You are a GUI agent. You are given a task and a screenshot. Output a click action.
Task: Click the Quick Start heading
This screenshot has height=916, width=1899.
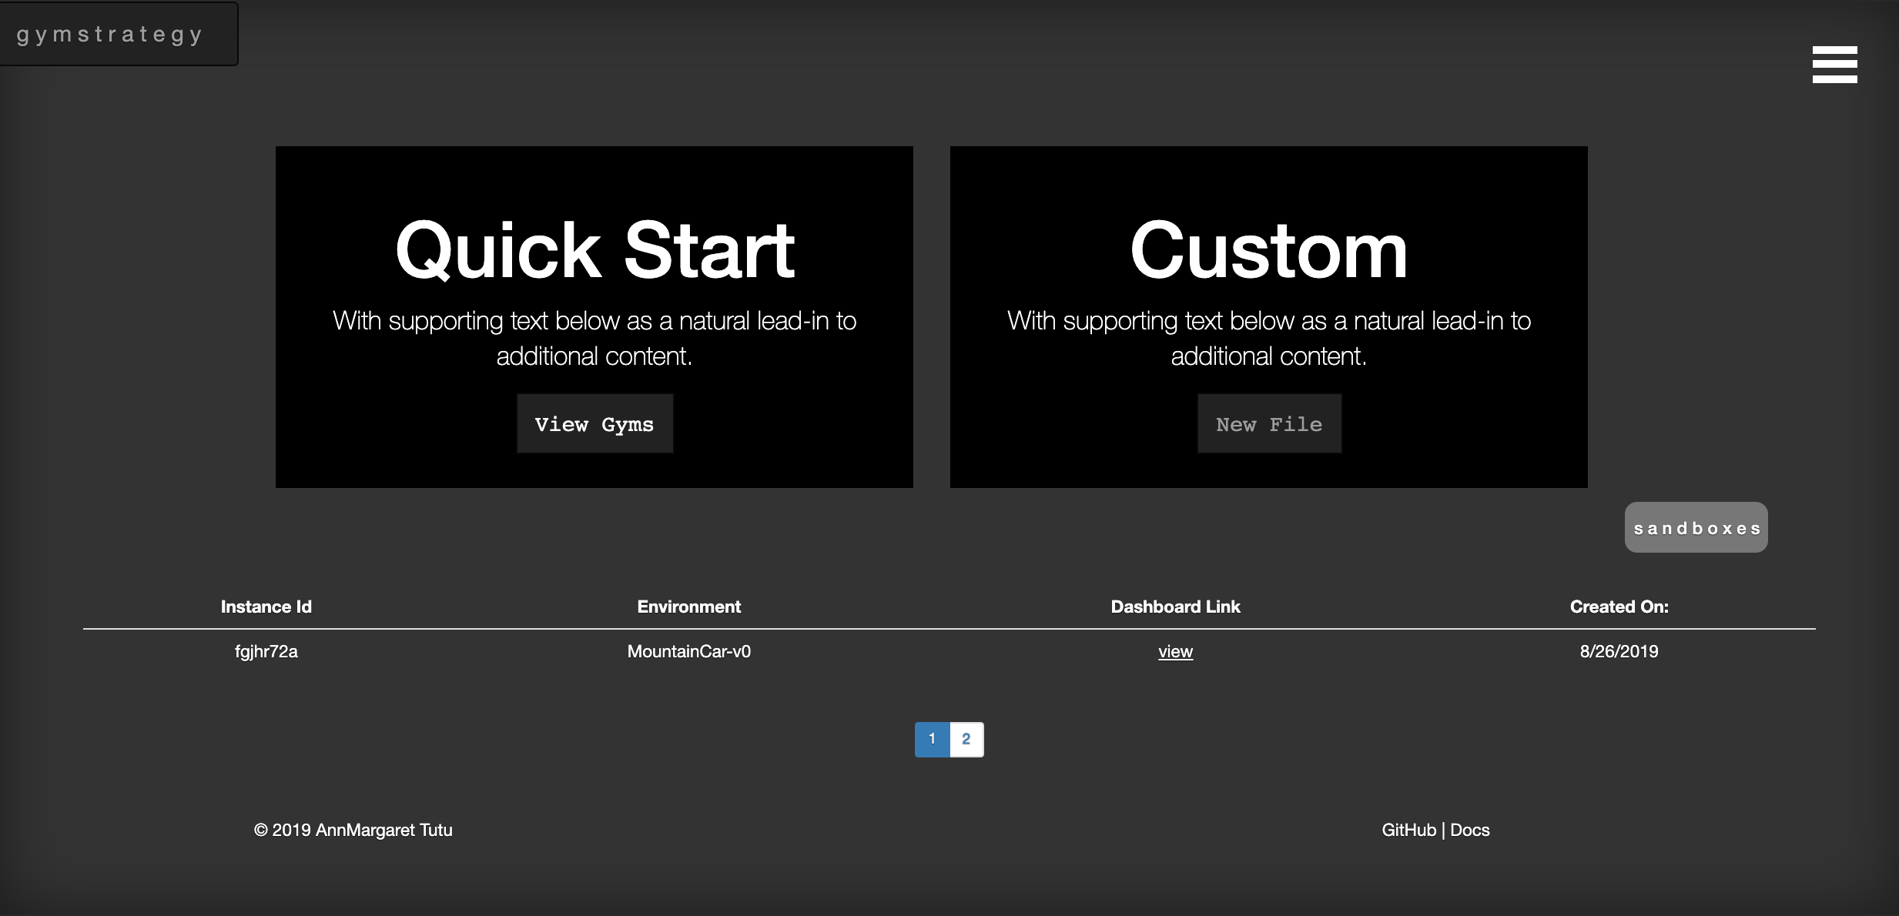[594, 250]
